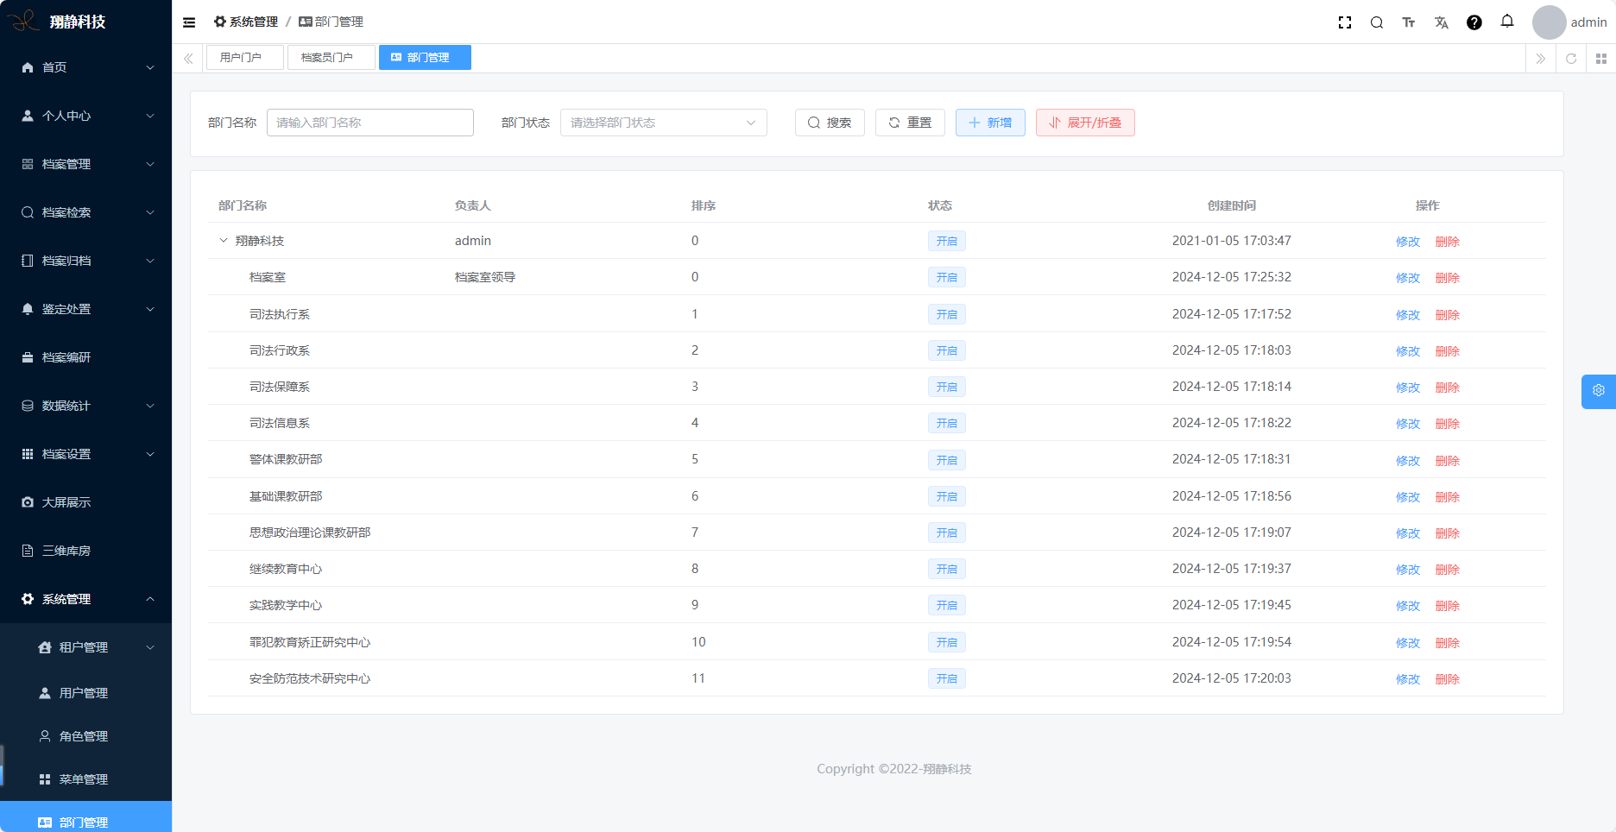Collapse sidebar with hamburger icon
This screenshot has width=1616, height=832.
(x=189, y=22)
